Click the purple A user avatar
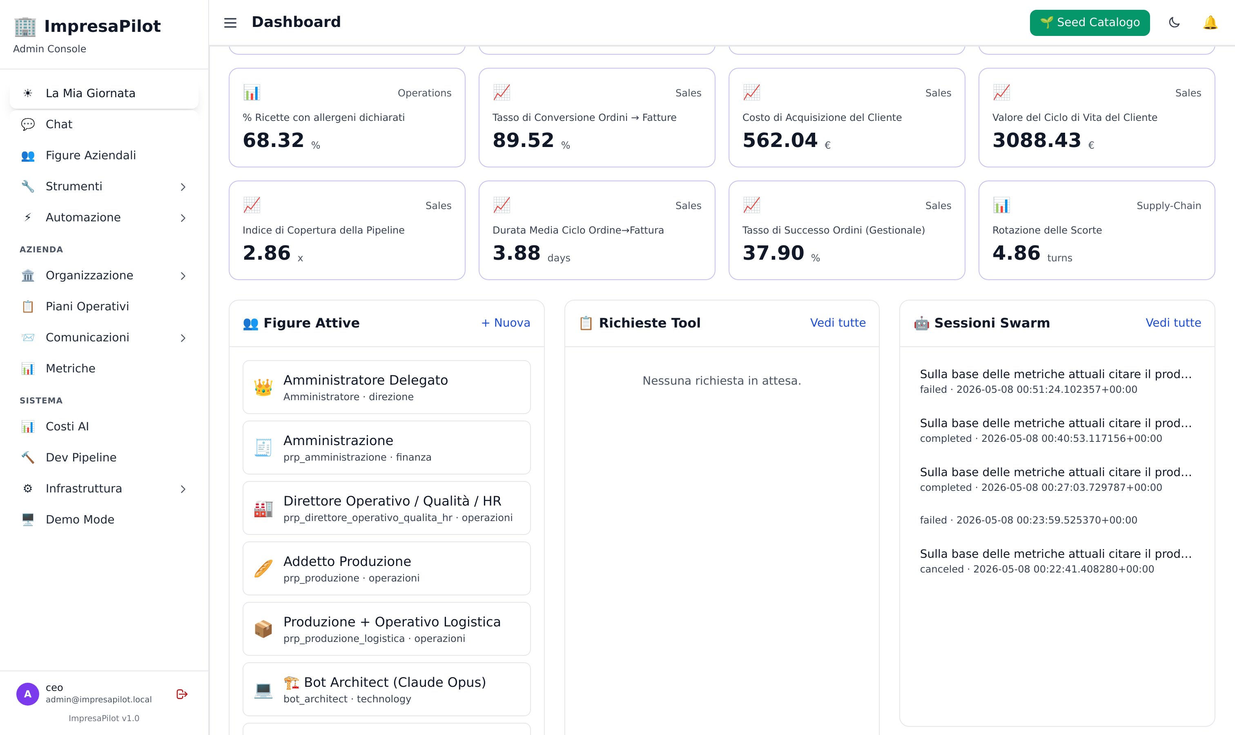 click(x=28, y=694)
